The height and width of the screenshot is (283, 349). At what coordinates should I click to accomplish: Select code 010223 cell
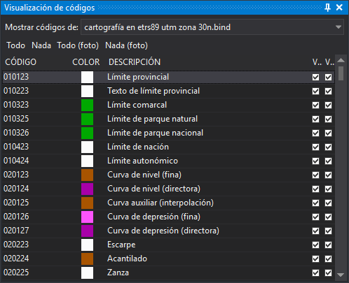click(16, 91)
